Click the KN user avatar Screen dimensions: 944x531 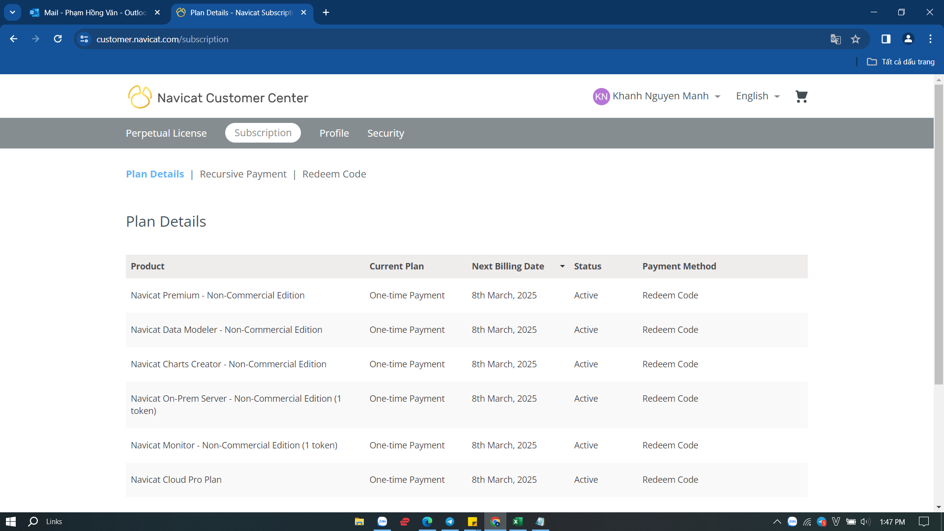[601, 96]
